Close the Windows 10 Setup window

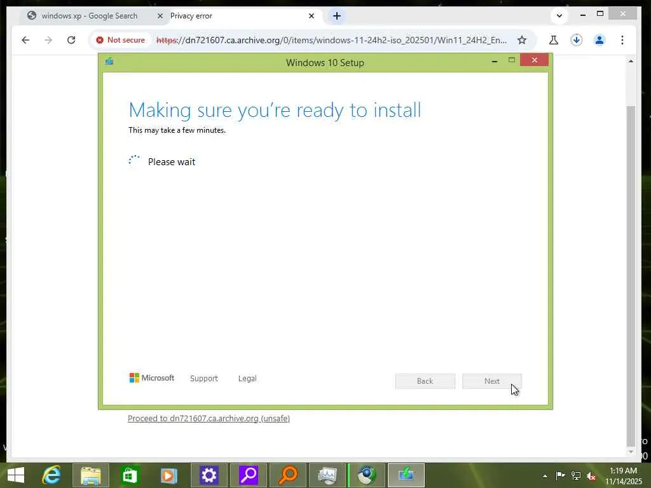tap(534, 60)
